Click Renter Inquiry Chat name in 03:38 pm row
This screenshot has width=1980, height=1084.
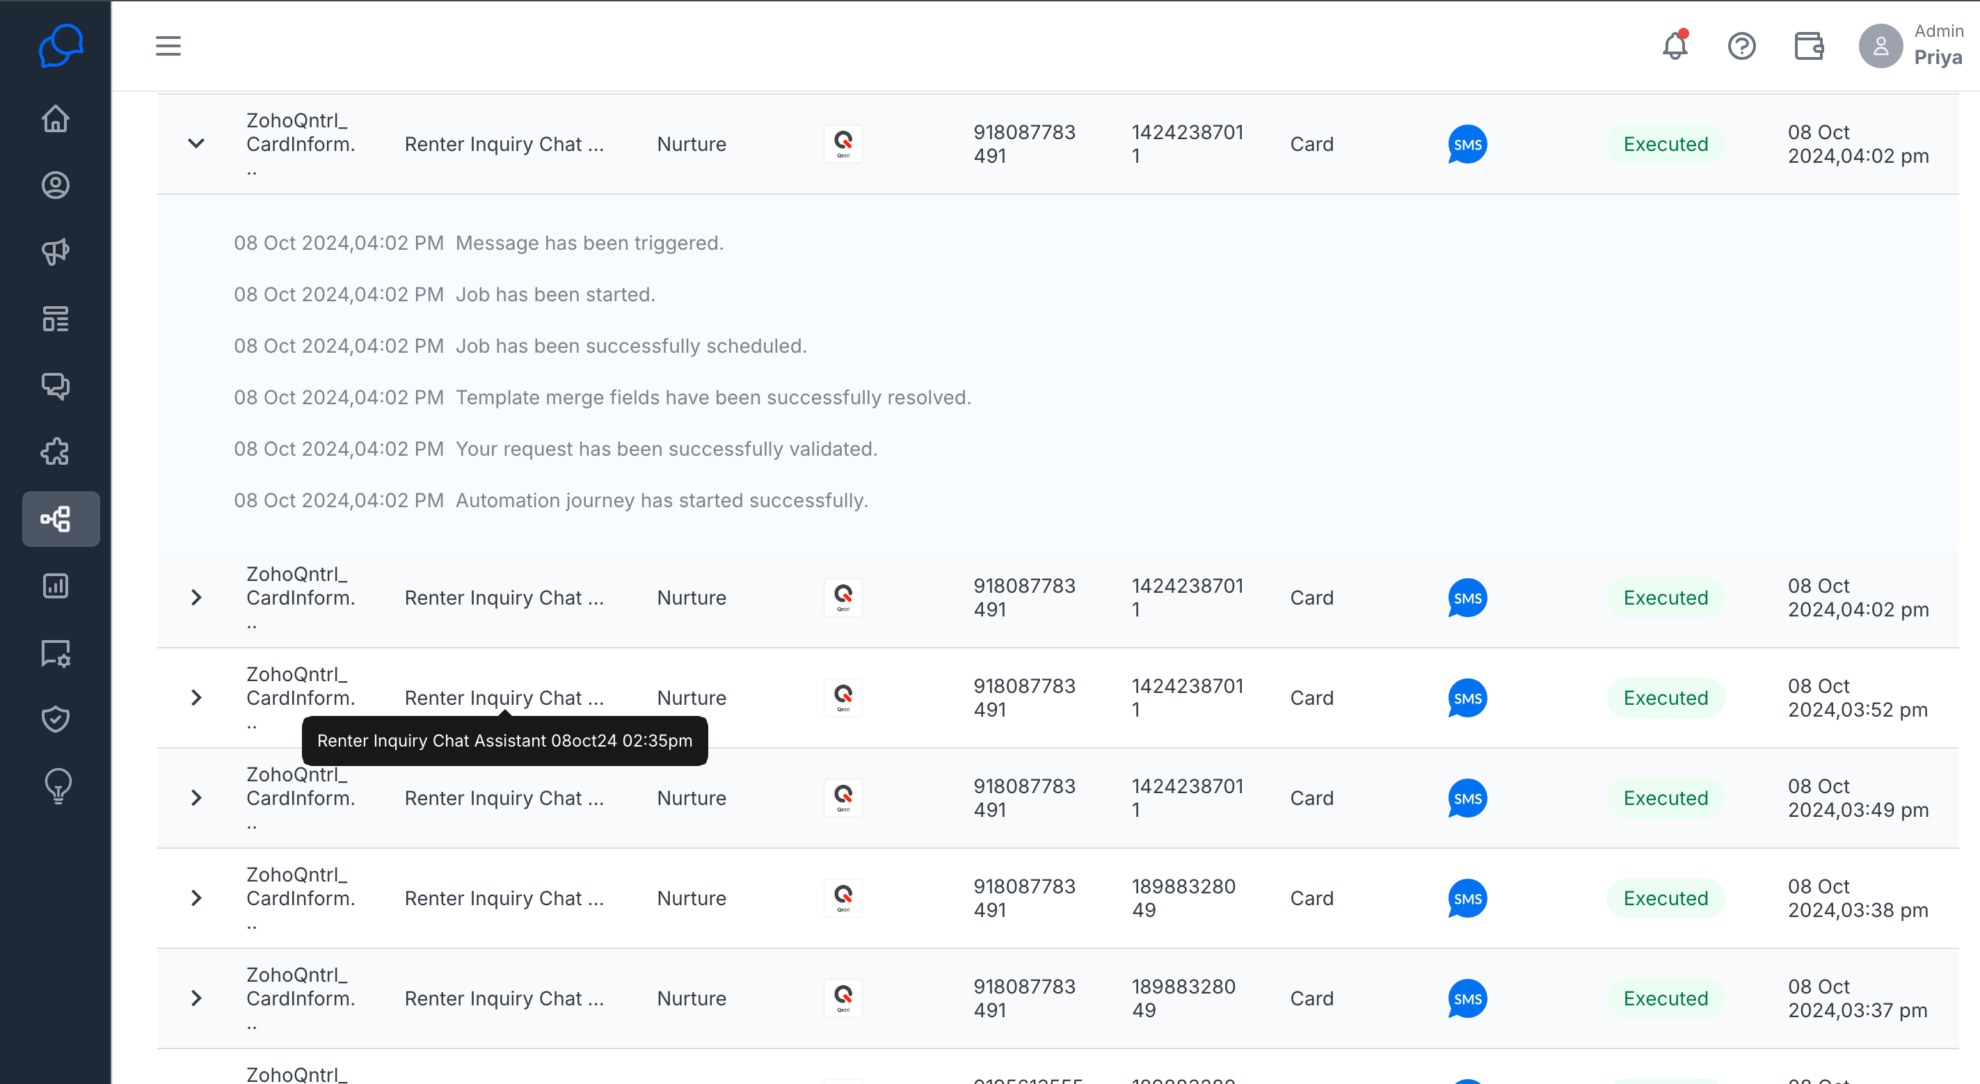(x=504, y=898)
